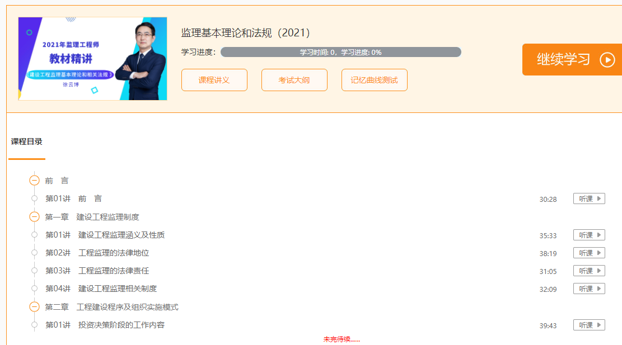Viewport: 622px width, 345px height.
Task: Click the course title 监理基本理论和法规（2021）
Action: (x=246, y=32)
